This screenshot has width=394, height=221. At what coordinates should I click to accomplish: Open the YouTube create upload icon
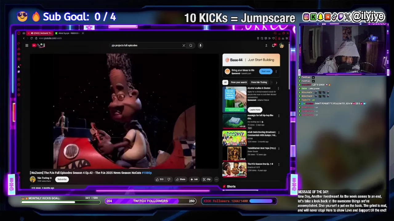click(x=266, y=45)
